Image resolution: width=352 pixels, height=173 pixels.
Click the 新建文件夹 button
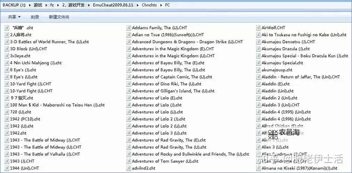[59, 17]
